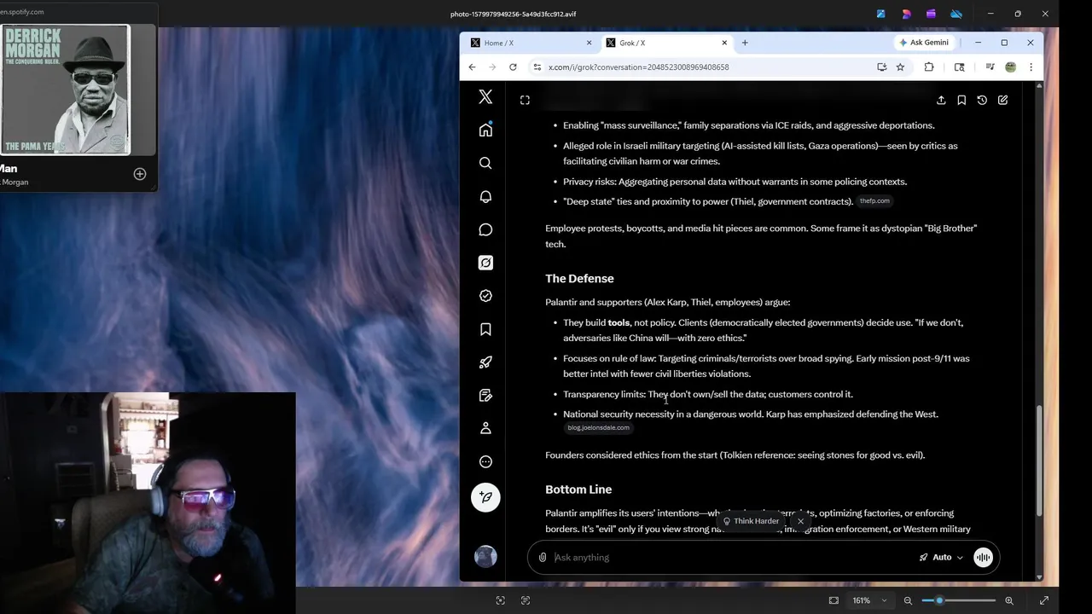Viewport: 1092px width, 614px height.
Task: Close the Grok / X tab
Action: [x=724, y=43]
